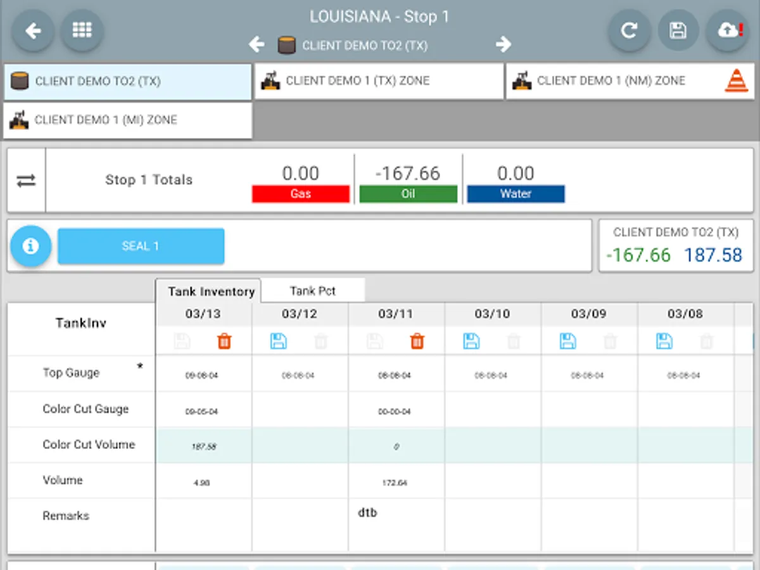The width and height of the screenshot is (760, 570).
Task: Select the CLIENT DEMO 1 (MI) ZONE tile
Action: pyautogui.click(x=128, y=120)
